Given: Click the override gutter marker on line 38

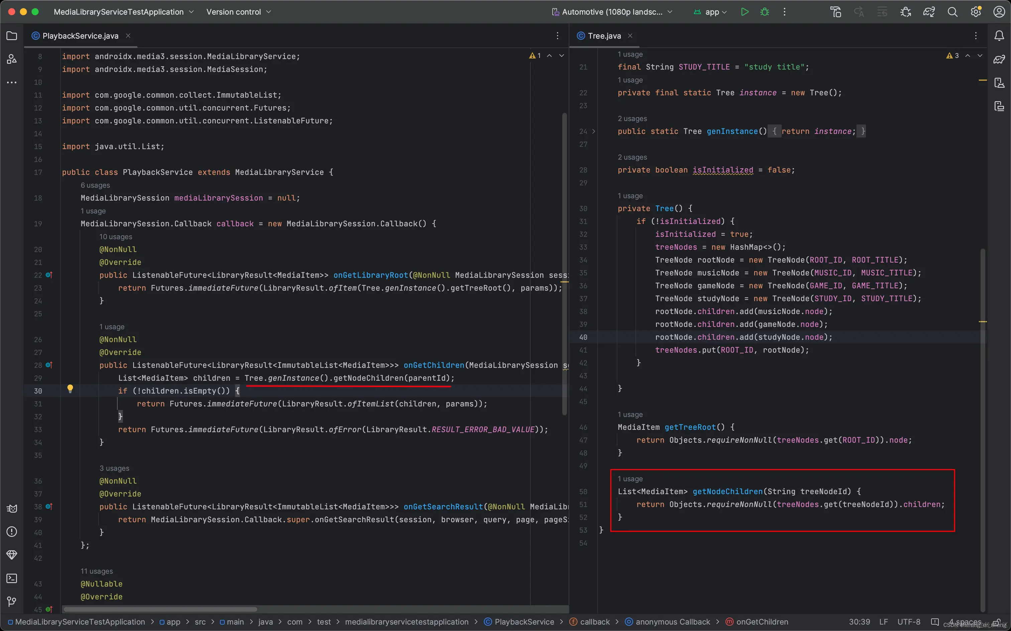Looking at the screenshot, I should tap(49, 507).
